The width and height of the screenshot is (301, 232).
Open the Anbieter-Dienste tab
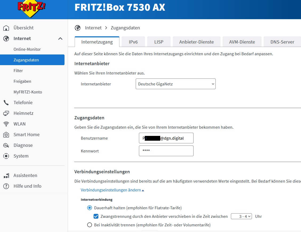(x=196, y=42)
